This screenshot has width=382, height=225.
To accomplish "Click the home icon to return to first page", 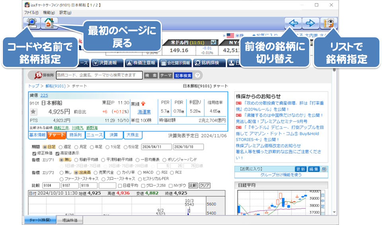I will click(49, 23).
